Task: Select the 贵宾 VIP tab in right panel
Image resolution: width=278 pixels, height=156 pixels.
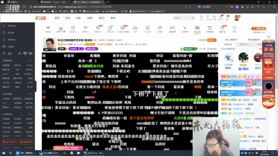Action: (x=244, y=44)
